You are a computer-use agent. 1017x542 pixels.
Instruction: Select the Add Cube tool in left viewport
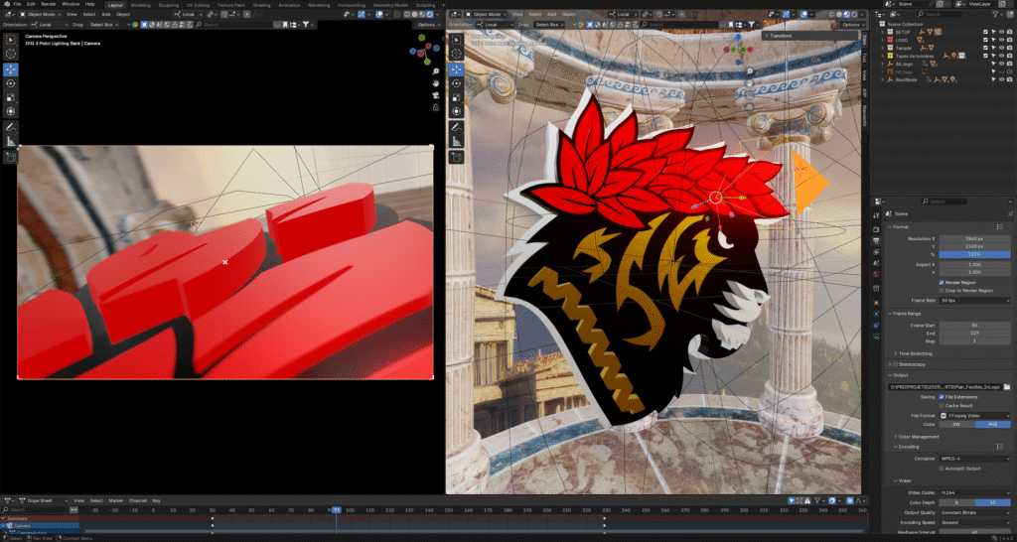pos(10,157)
